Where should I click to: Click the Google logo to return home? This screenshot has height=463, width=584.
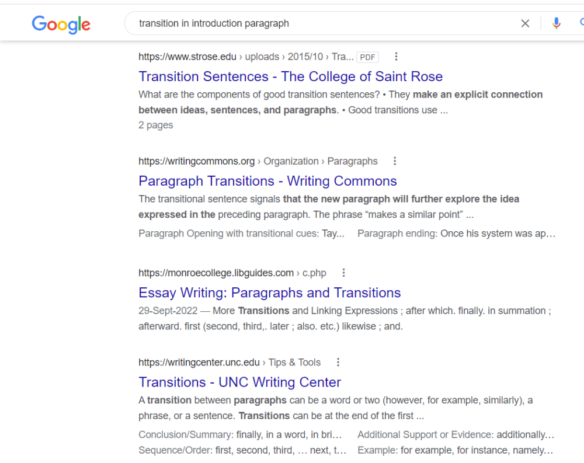[x=61, y=25]
